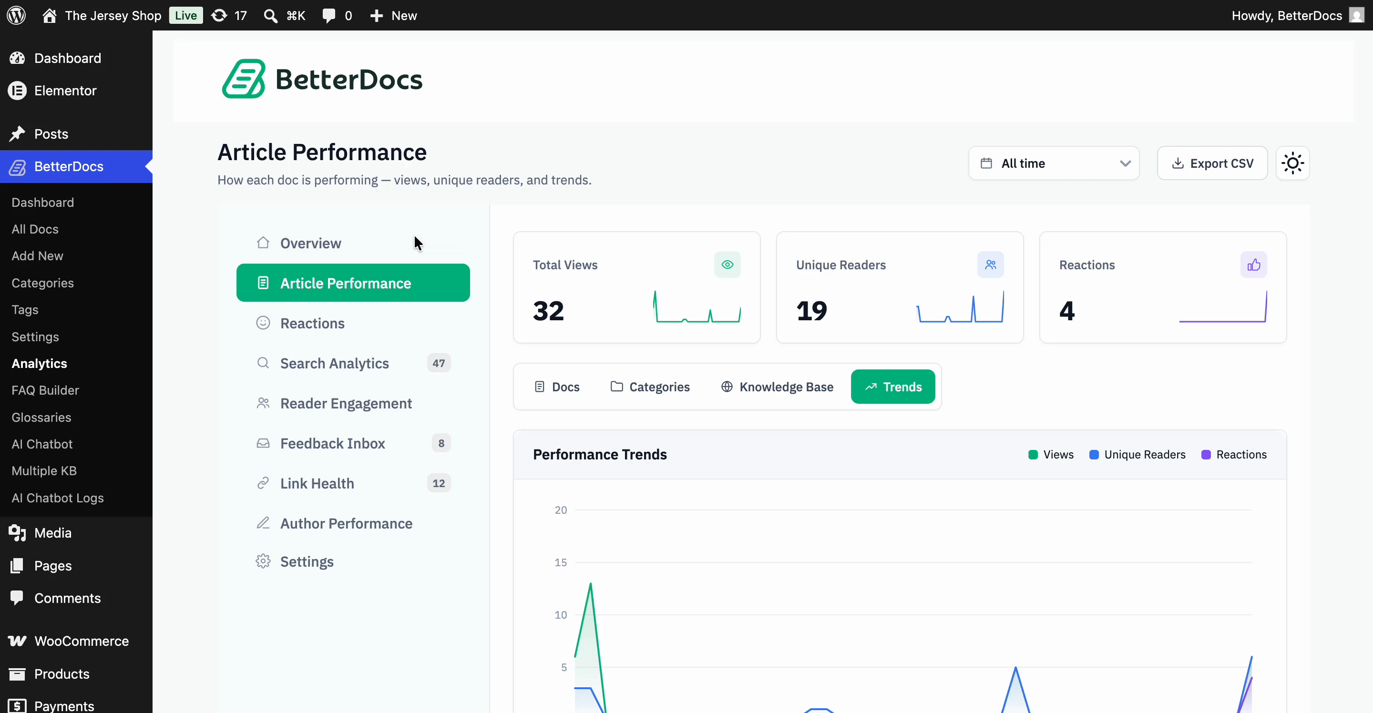This screenshot has height=713, width=1373.
Task: Click the Overview home icon
Action: tap(263, 243)
